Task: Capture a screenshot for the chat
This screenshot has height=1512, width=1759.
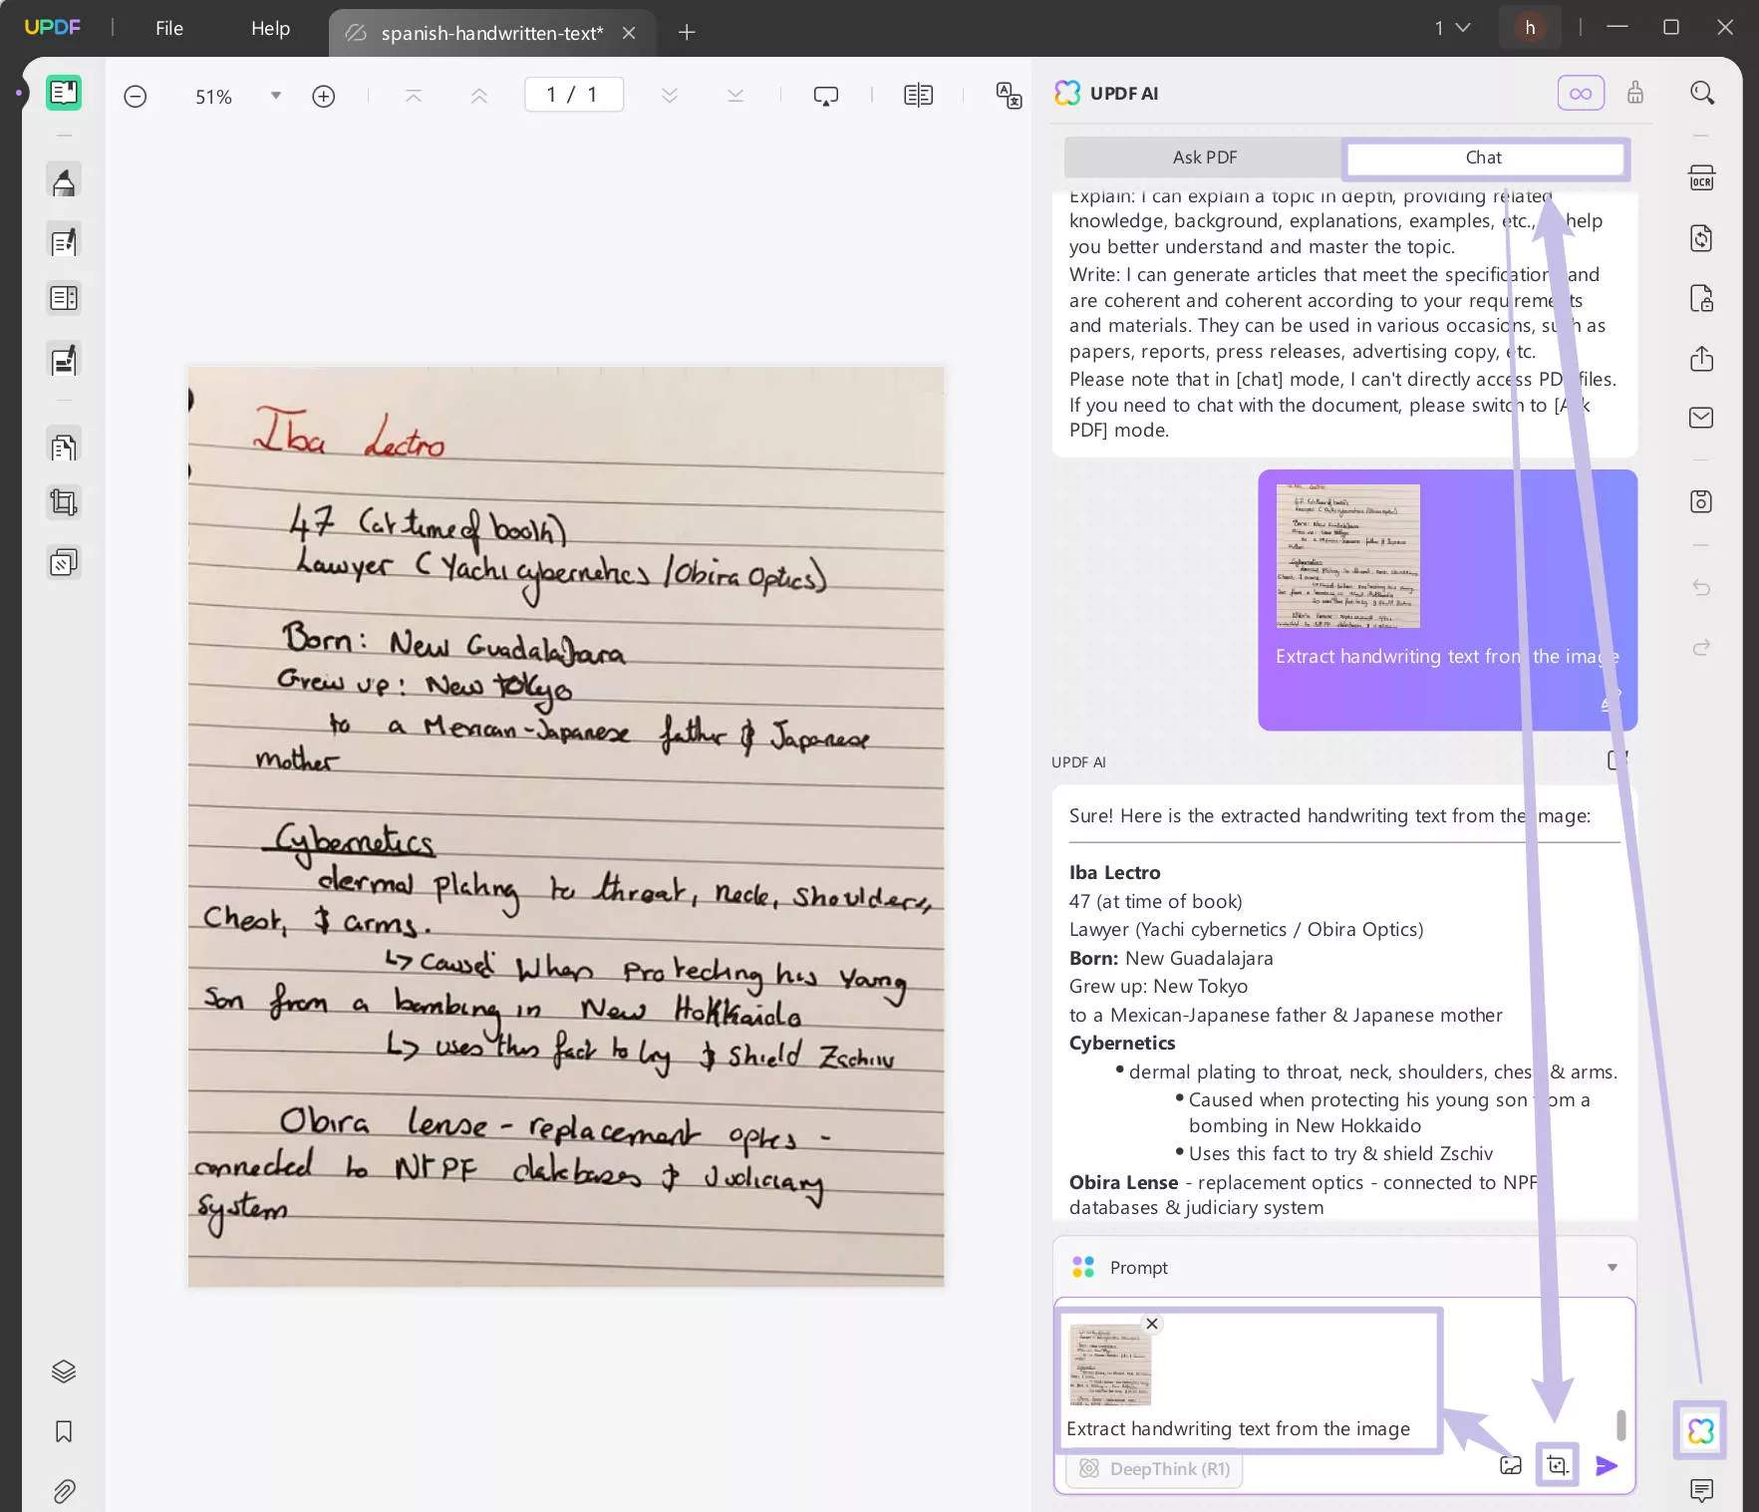Action: 1557,1465
